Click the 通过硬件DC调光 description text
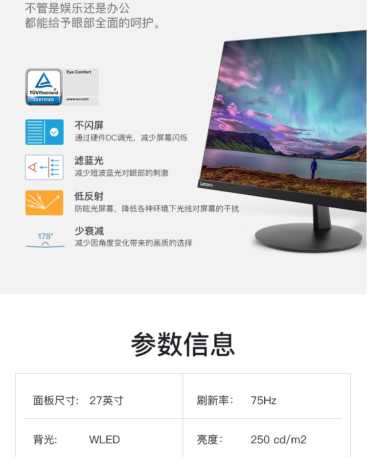This screenshot has height=457, width=367. tap(131, 138)
